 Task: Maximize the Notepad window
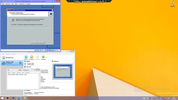click(34, 70)
